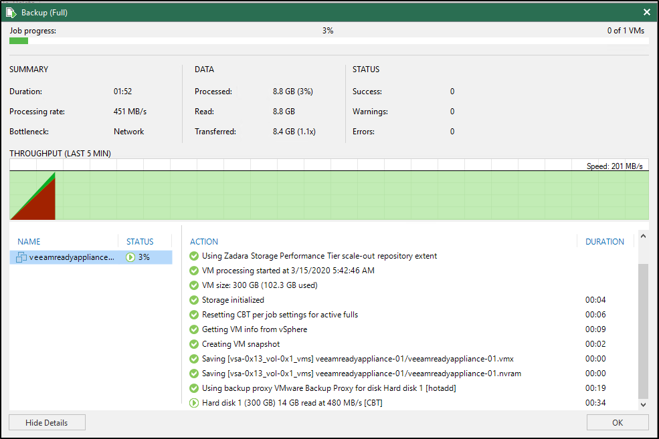
Task: Confirm with the OK button
Action: pos(618,423)
